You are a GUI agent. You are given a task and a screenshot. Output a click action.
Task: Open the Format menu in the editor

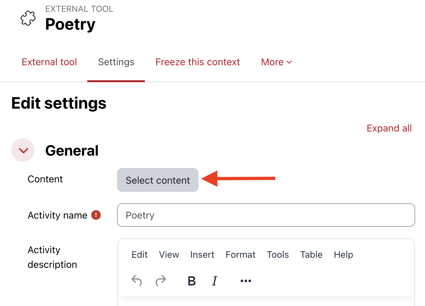(x=240, y=254)
